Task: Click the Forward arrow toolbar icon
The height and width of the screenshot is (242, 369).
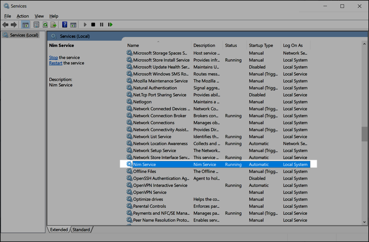Action: (14, 25)
